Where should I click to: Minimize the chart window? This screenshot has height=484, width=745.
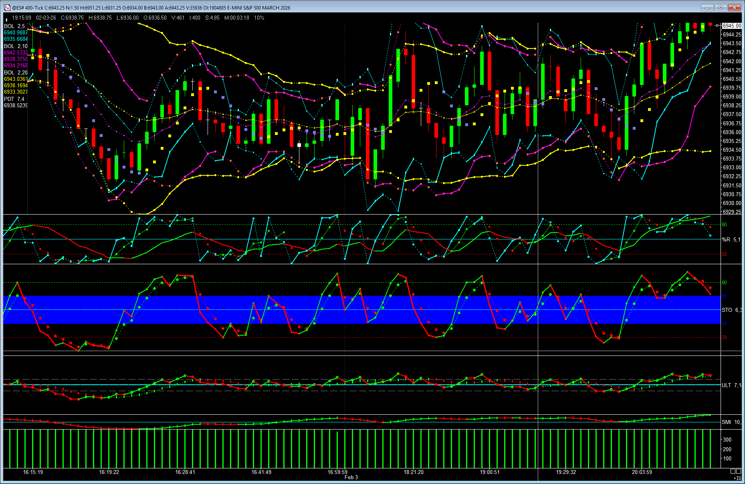(707, 8)
